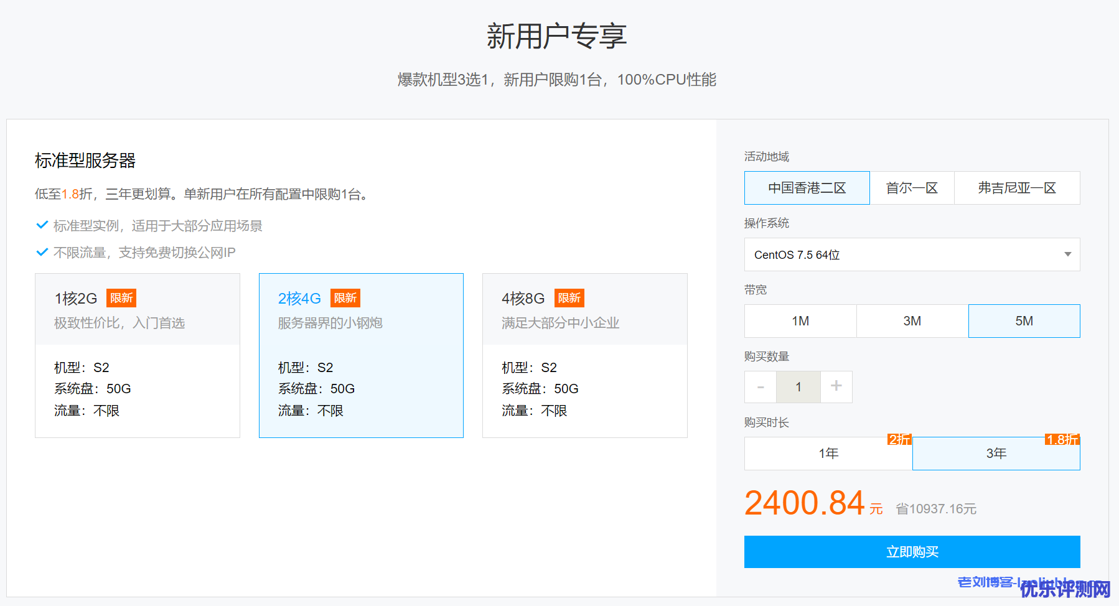Screen dimensions: 1119x606
Task: Select the 首尔一区 region
Action: click(x=912, y=188)
